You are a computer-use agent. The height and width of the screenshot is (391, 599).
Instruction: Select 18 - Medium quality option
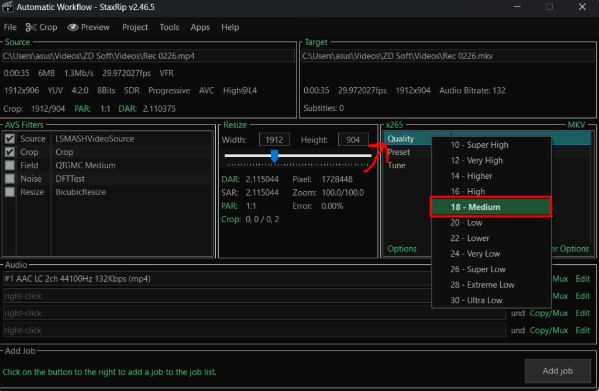[x=491, y=207]
